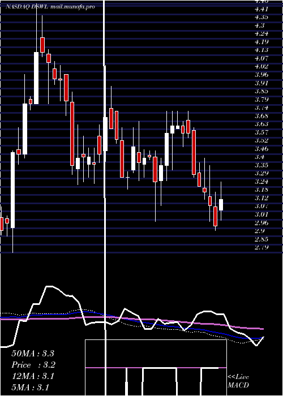Select the 3.85 price axis label

pos(261,91)
